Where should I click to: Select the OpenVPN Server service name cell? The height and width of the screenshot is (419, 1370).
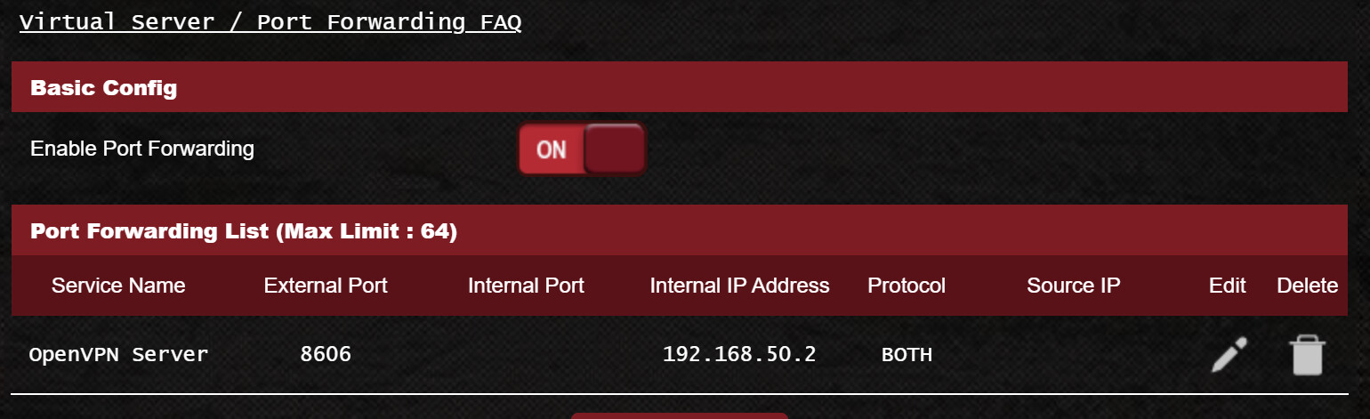[118, 355]
